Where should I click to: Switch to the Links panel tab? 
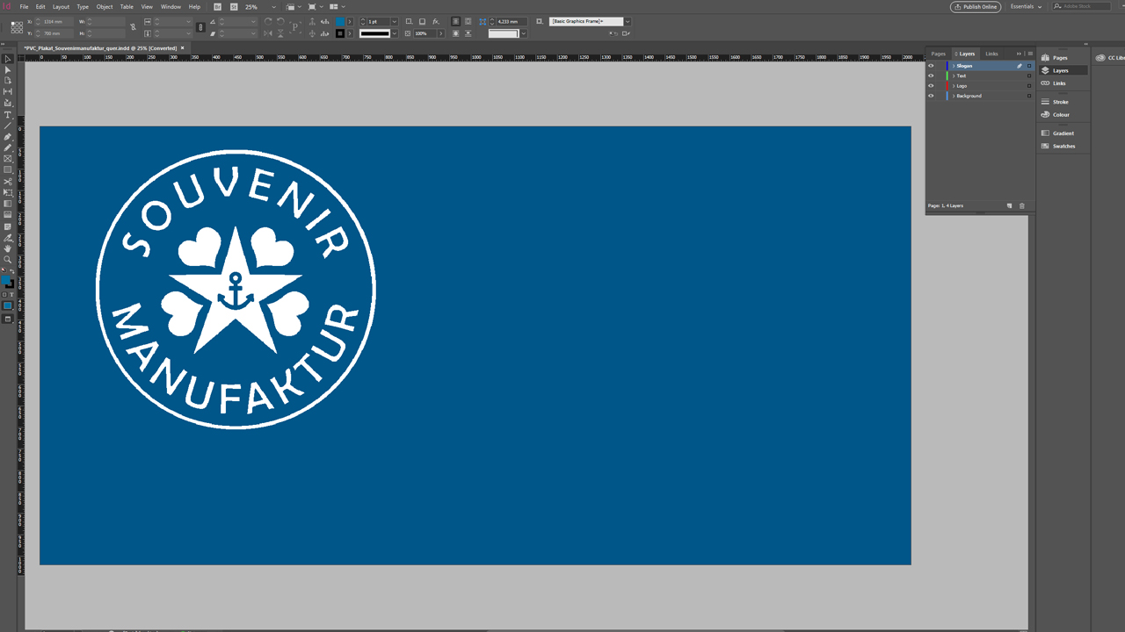tap(991, 54)
